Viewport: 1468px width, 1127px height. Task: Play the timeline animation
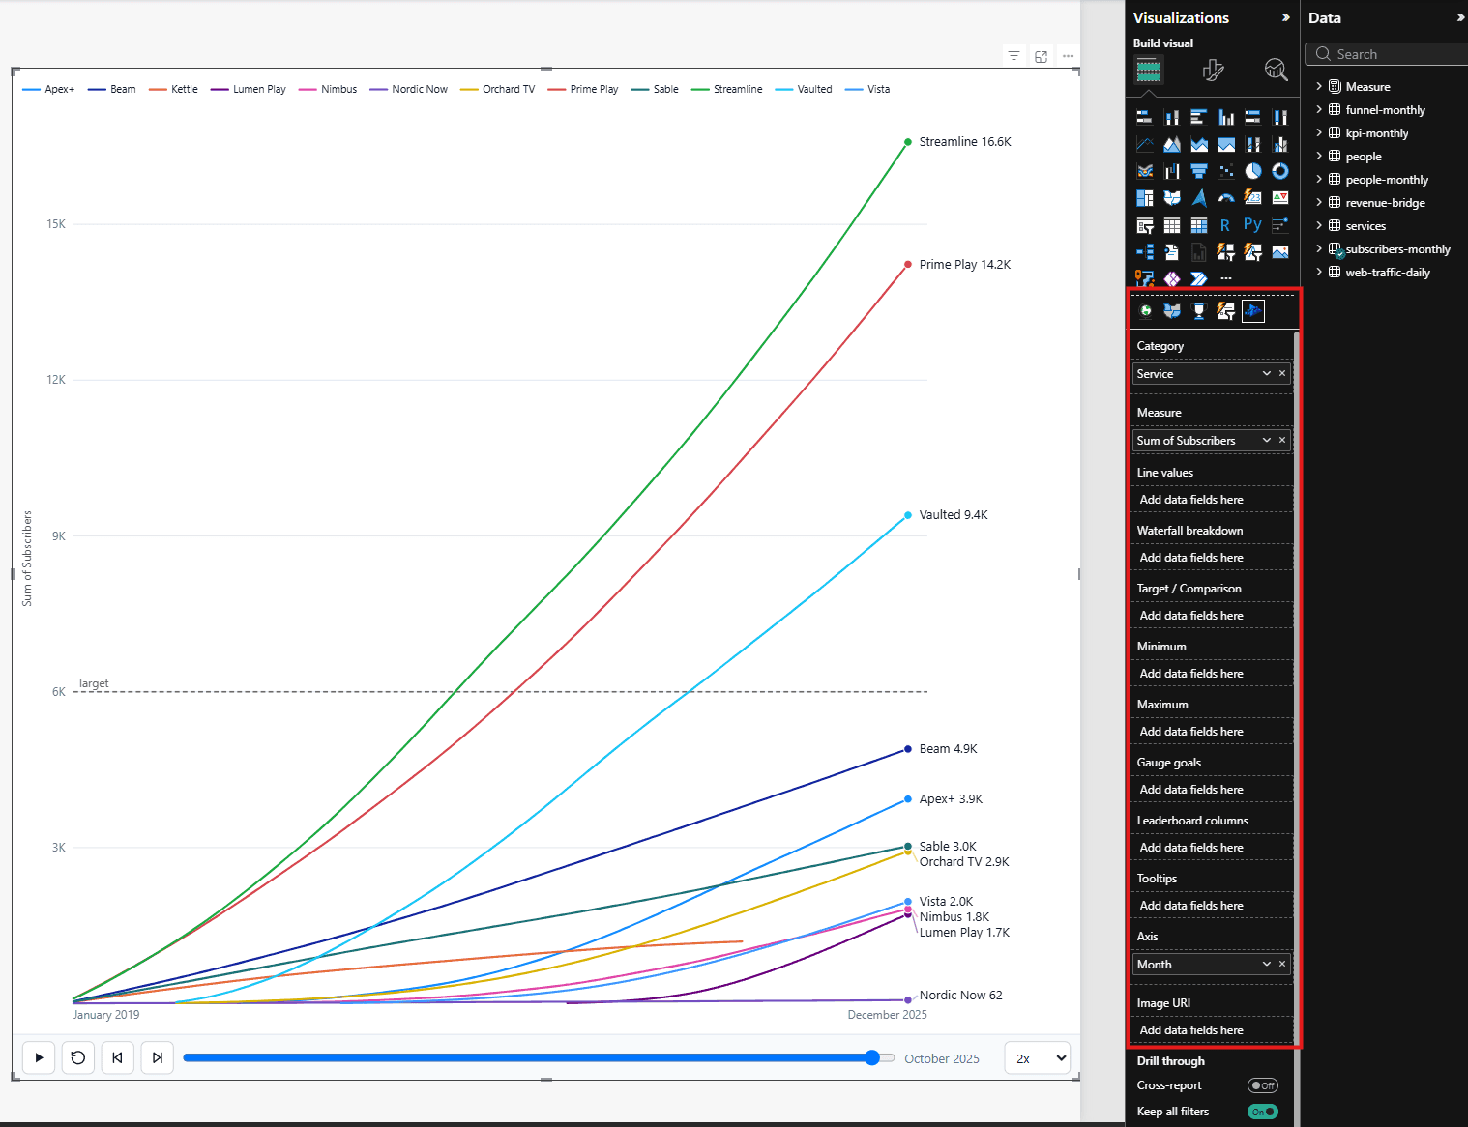[39, 1058]
